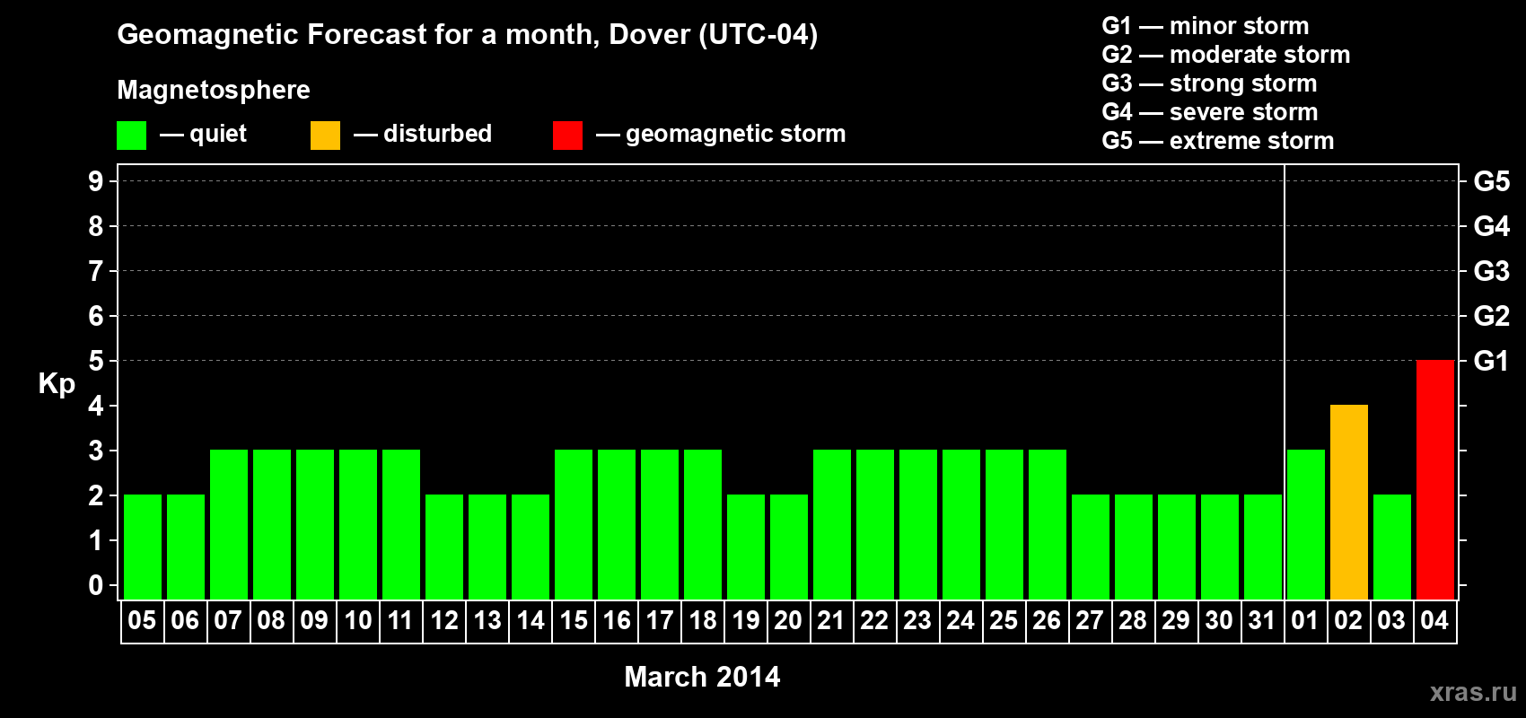Click the 'geomagnetic storm' legend label

(x=735, y=134)
